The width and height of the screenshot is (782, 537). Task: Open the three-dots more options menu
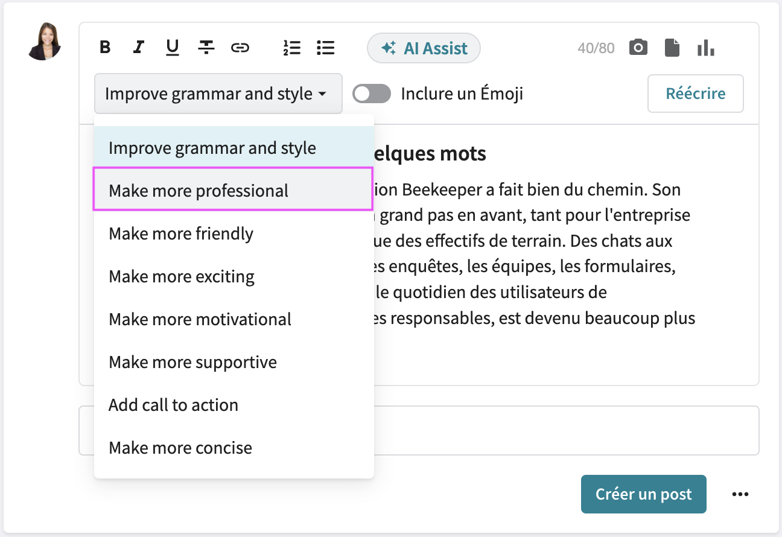point(740,494)
